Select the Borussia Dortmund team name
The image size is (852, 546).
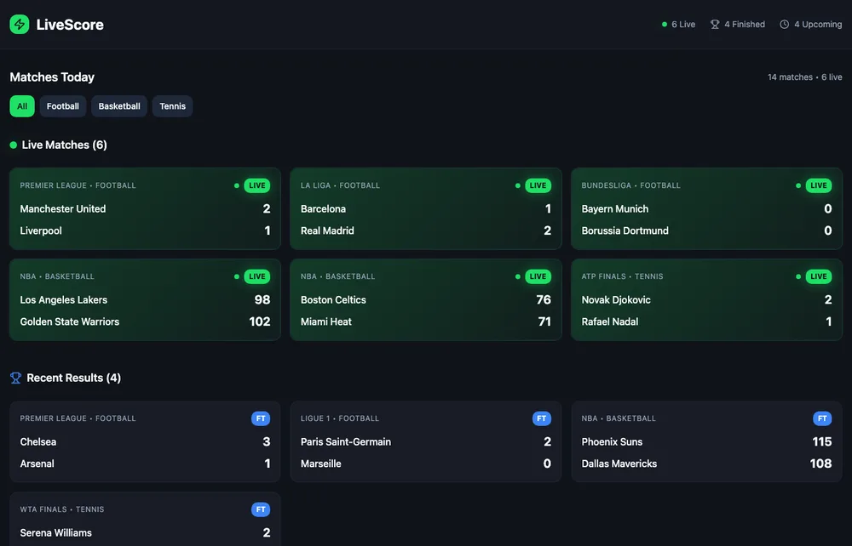point(625,230)
